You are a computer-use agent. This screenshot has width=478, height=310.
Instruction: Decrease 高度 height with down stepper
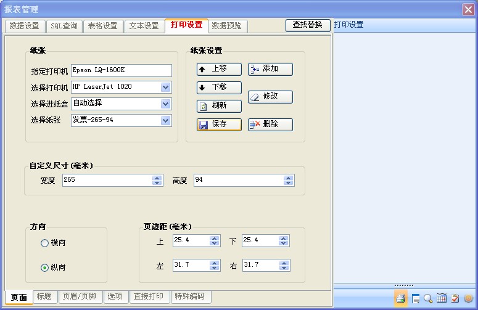click(289, 183)
